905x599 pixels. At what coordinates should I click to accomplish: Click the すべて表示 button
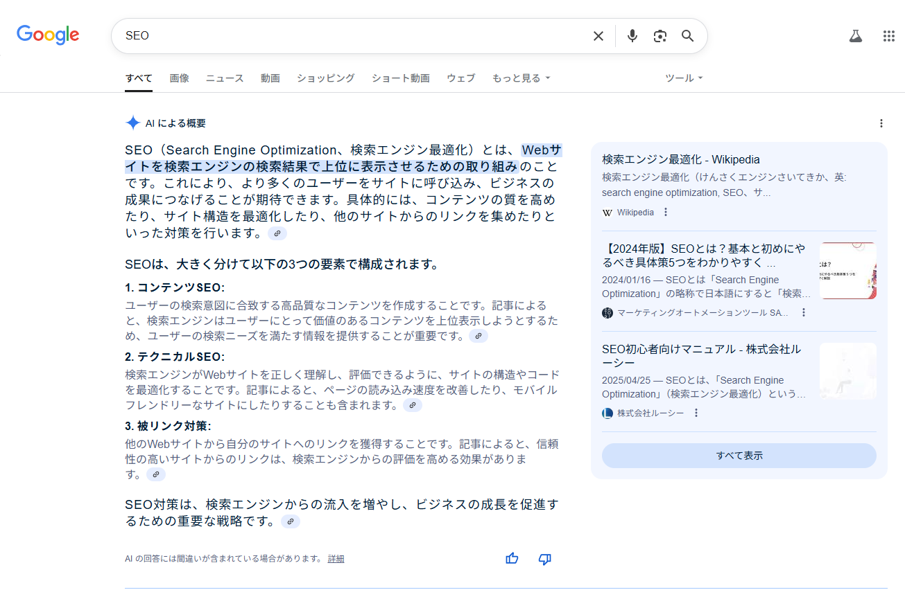(739, 456)
